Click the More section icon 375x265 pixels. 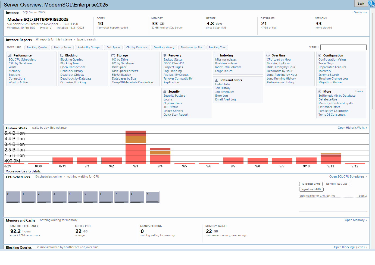point(320,92)
